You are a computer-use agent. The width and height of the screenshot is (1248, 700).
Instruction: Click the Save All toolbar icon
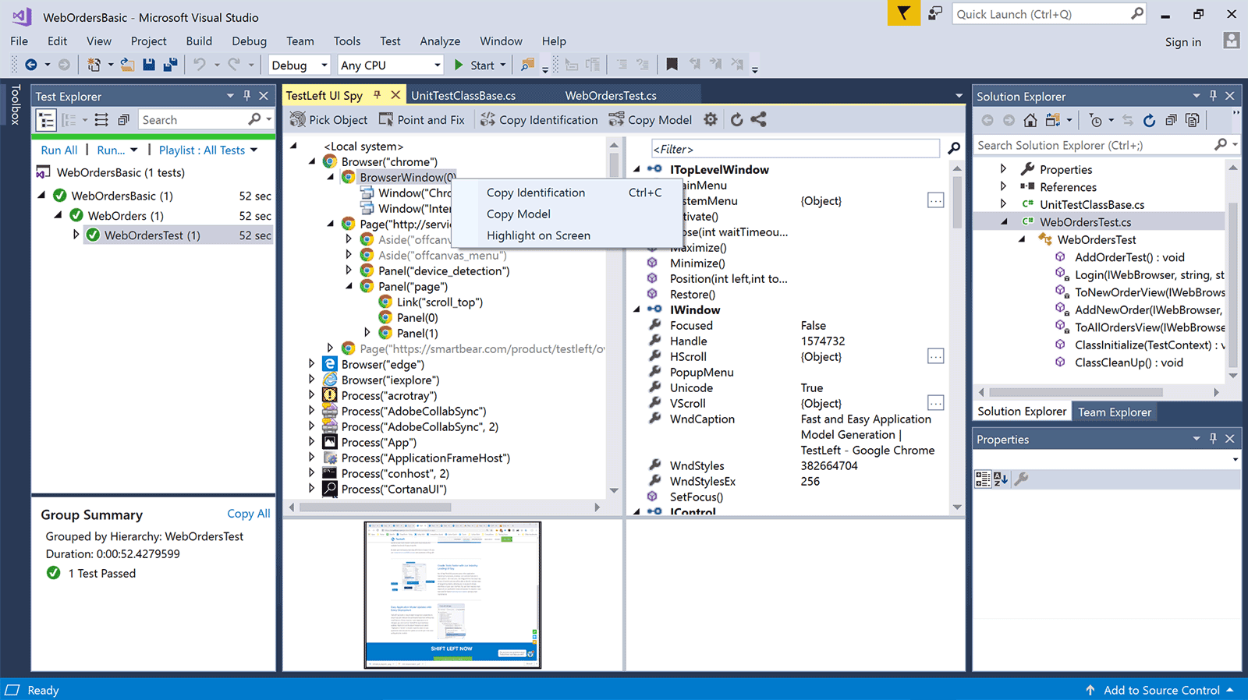click(x=170, y=65)
